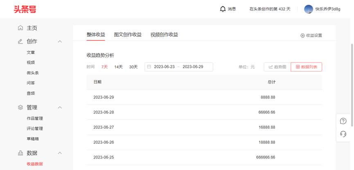Switch to 数据列表 table view
354x170 pixels.
click(x=307, y=67)
